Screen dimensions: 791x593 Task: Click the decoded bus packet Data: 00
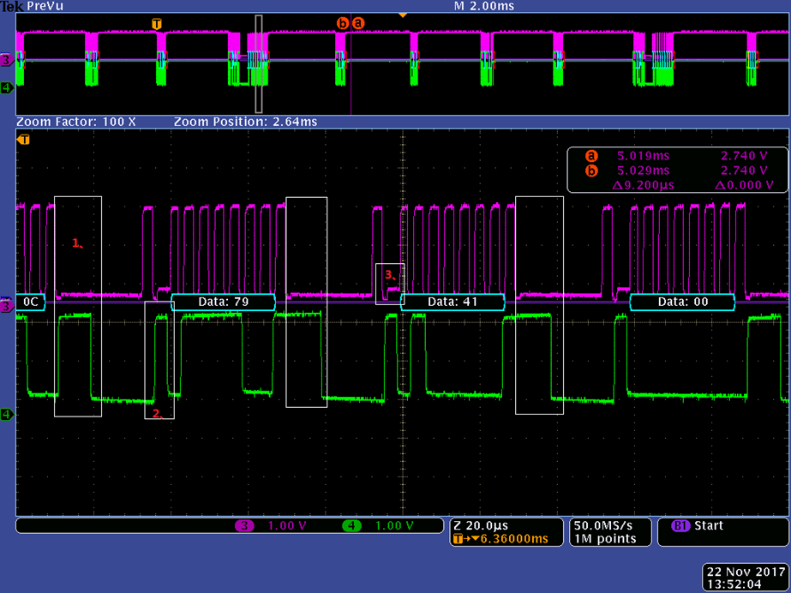click(682, 302)
